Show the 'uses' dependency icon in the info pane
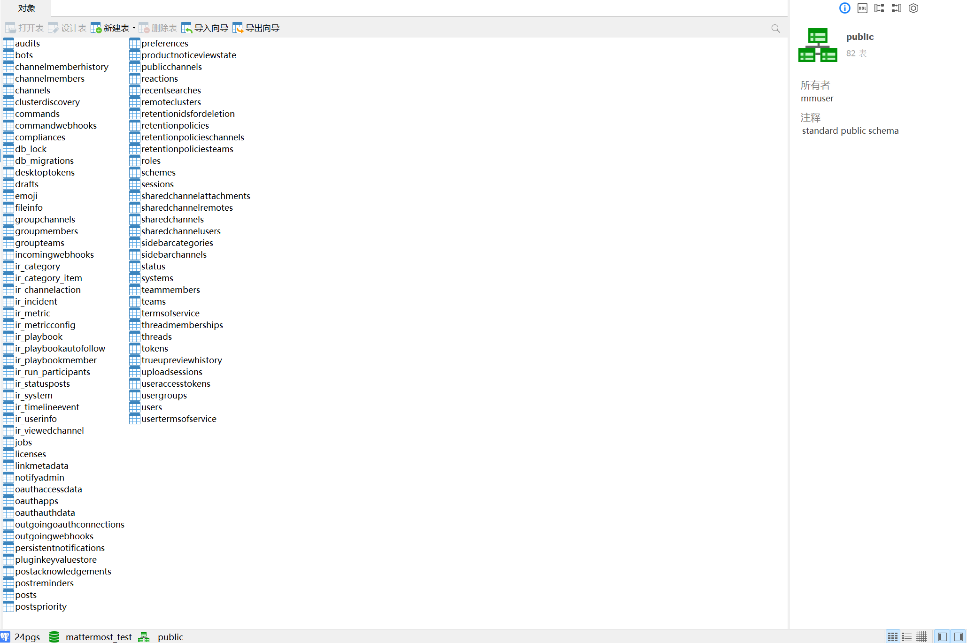This screenshot has width=967, height=643. [x=879, y=8]
